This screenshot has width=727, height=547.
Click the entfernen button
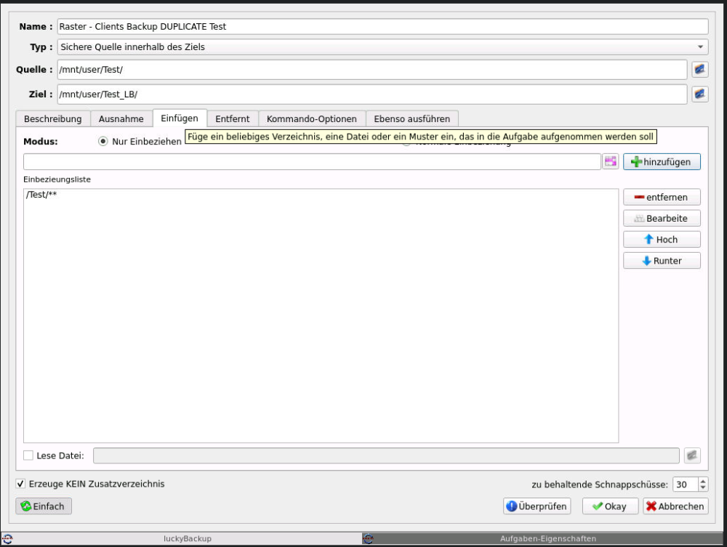[x=662, y=197]
